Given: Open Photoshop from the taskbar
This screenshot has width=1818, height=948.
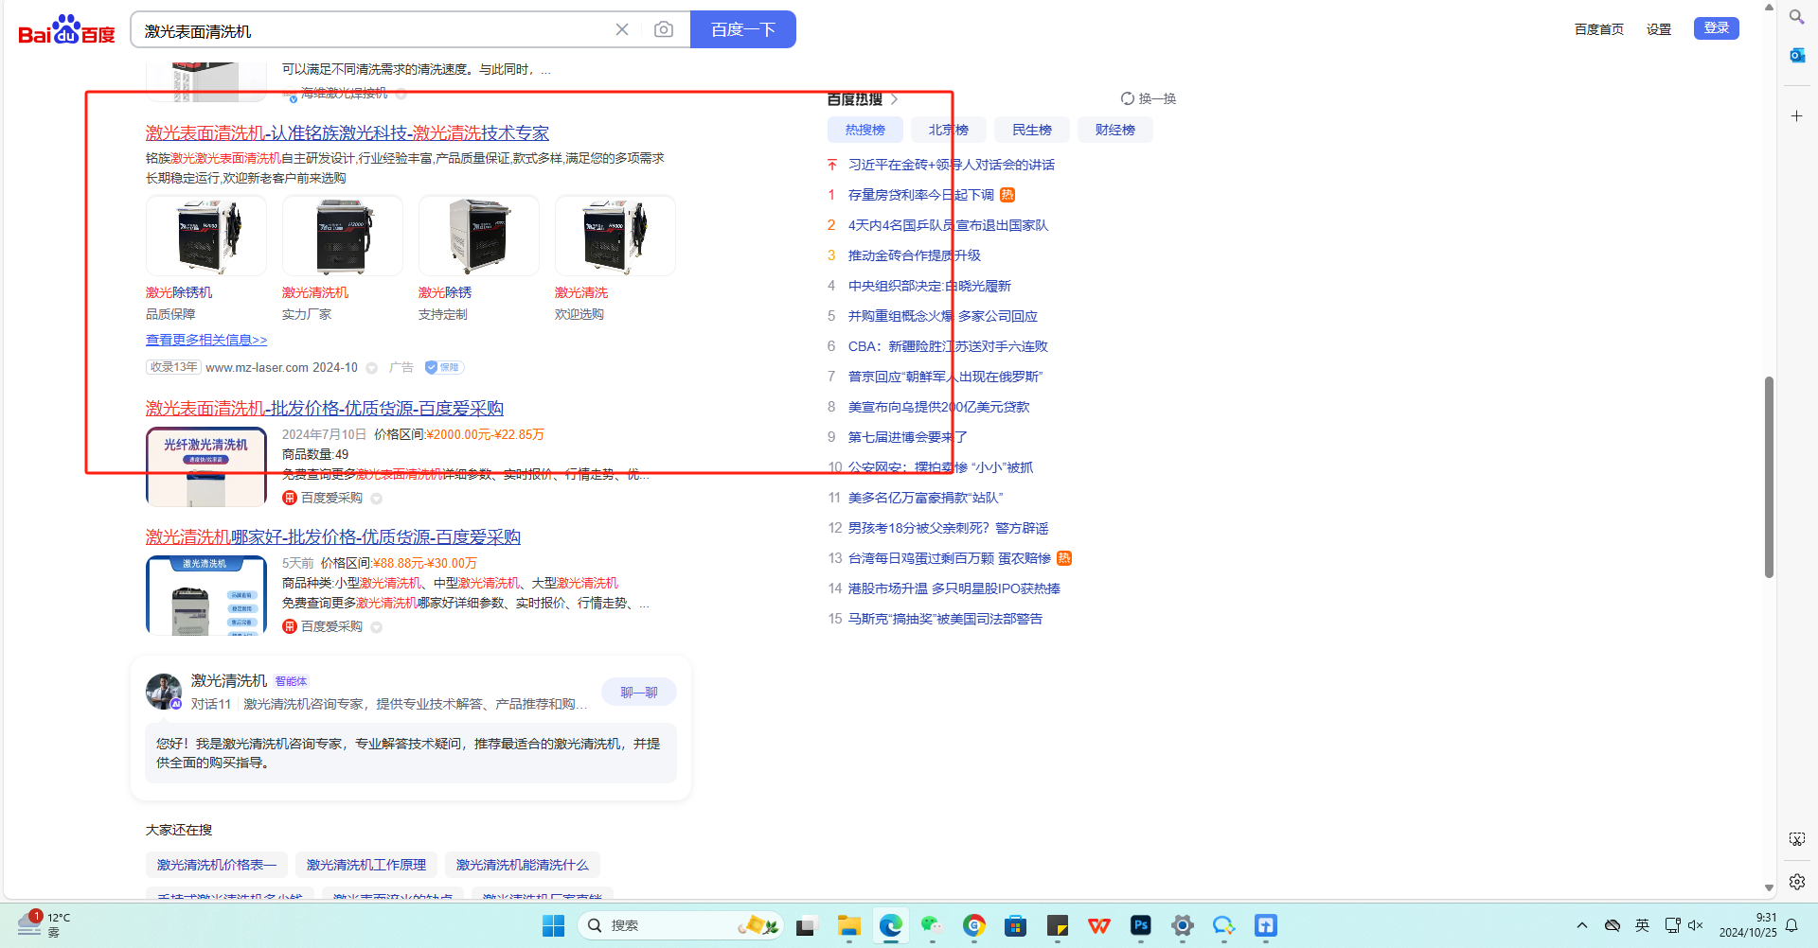Looking at the screenshot, I should coord(1140,925).
